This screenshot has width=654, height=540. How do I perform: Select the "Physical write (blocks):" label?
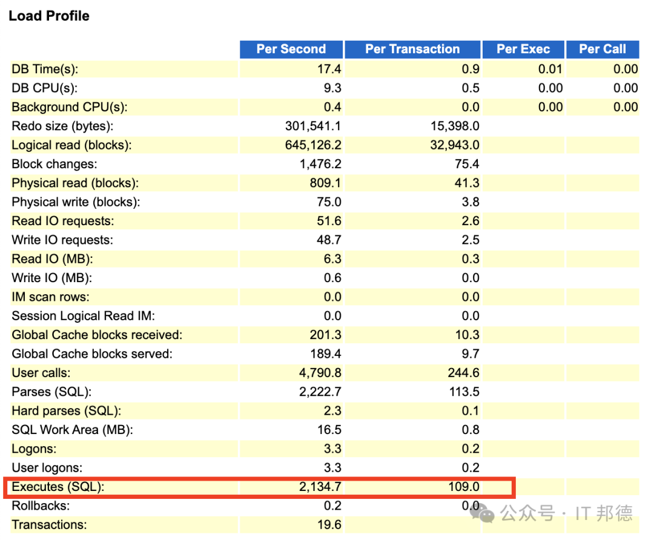coord(76,202)
